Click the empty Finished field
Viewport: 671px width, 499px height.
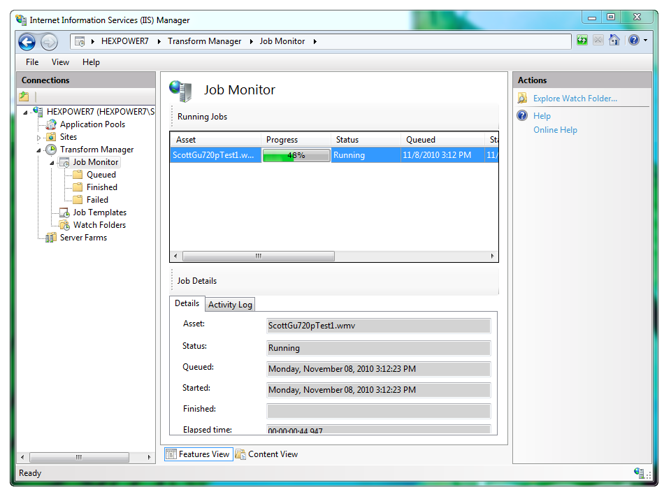tap(378, 411)
